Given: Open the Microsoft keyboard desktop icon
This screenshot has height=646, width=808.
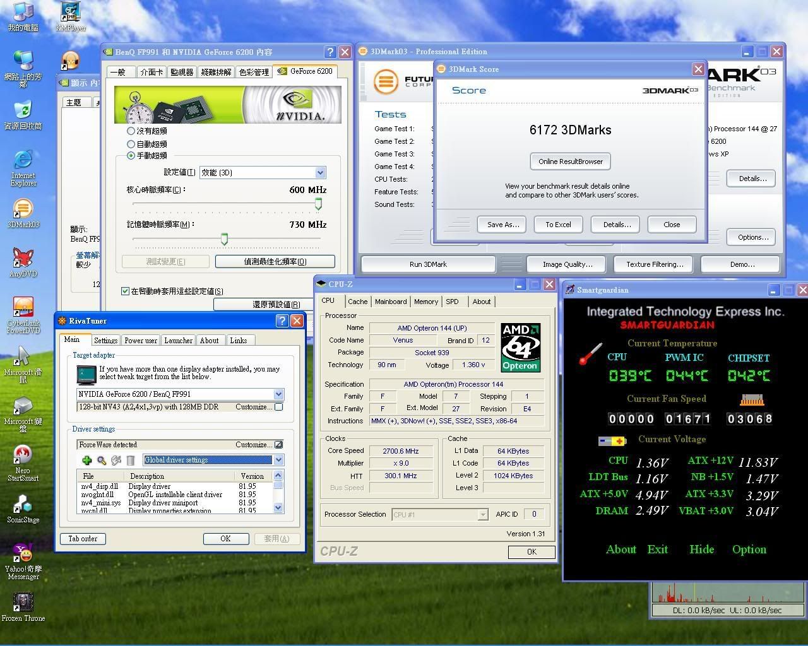Looking at the screenshot, I should tap(23, 414).
